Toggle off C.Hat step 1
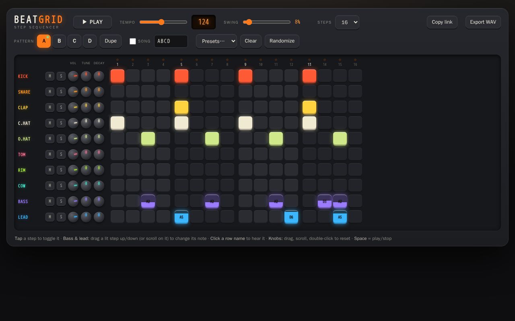The image size is (515, 321). pyautogui.click(x=117, y=123)
